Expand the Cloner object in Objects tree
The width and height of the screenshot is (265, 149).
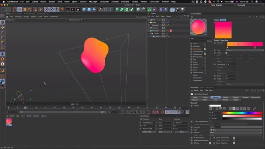(150, 34)
